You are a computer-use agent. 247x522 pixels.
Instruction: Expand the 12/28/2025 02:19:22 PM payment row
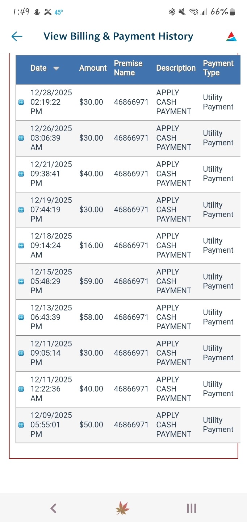pyautogui.click(x=21, y=102)
